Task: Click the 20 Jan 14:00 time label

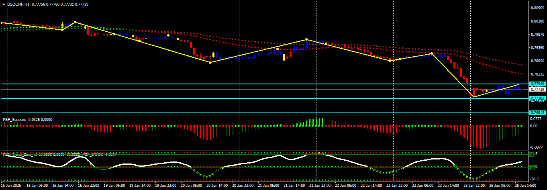Action: point(217,186)
